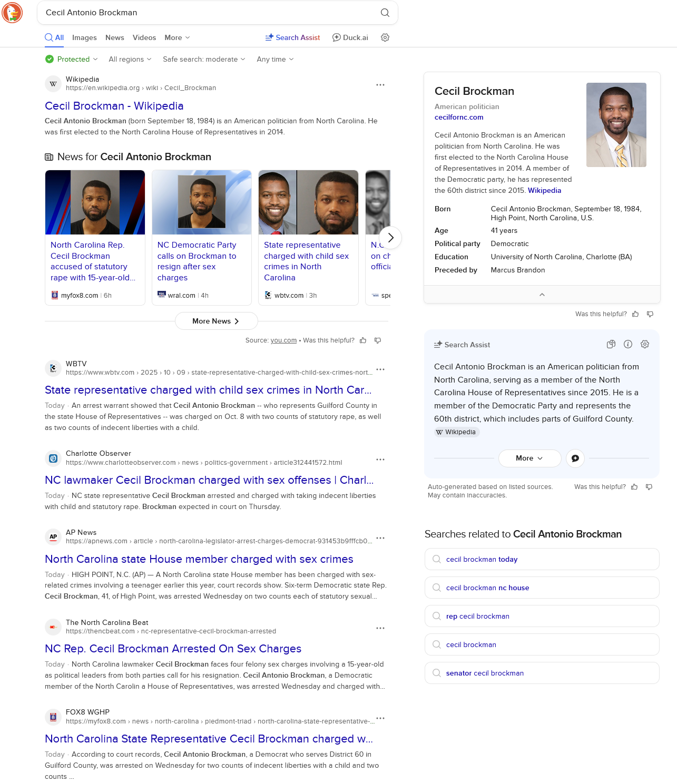The width and height of the screenshot is (677, 782).
Task: Click the copy icon in Search Assist panel
Action: point(611,344)
